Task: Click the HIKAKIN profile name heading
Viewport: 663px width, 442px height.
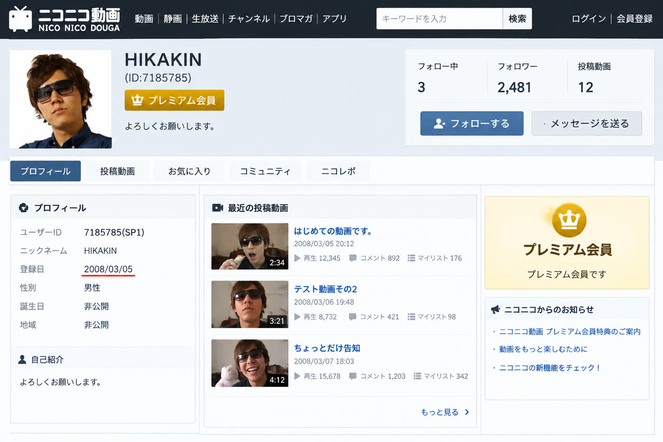Action: 163,60
